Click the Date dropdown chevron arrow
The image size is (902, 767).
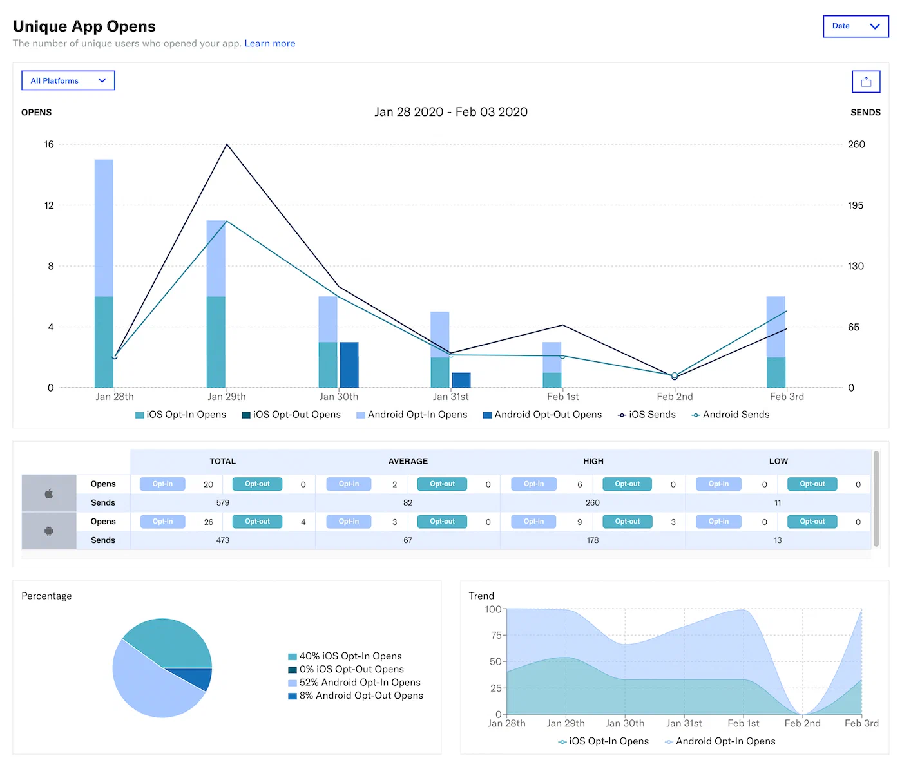[x=874, y=26]
